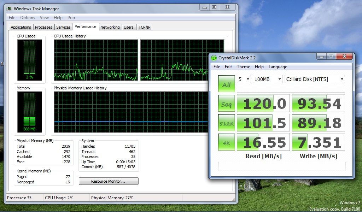362x212 pixels.
Task: Open the Theme menu in CrystalDiskMark
Action: pyautogui.click(x=243, y=67)
